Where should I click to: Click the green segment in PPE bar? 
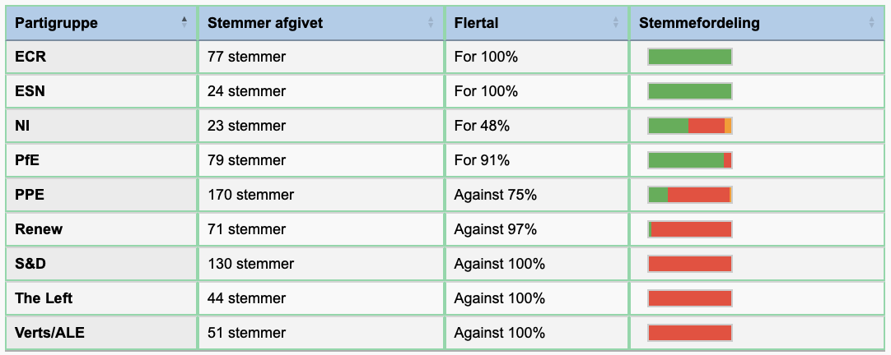pos(658,195)
